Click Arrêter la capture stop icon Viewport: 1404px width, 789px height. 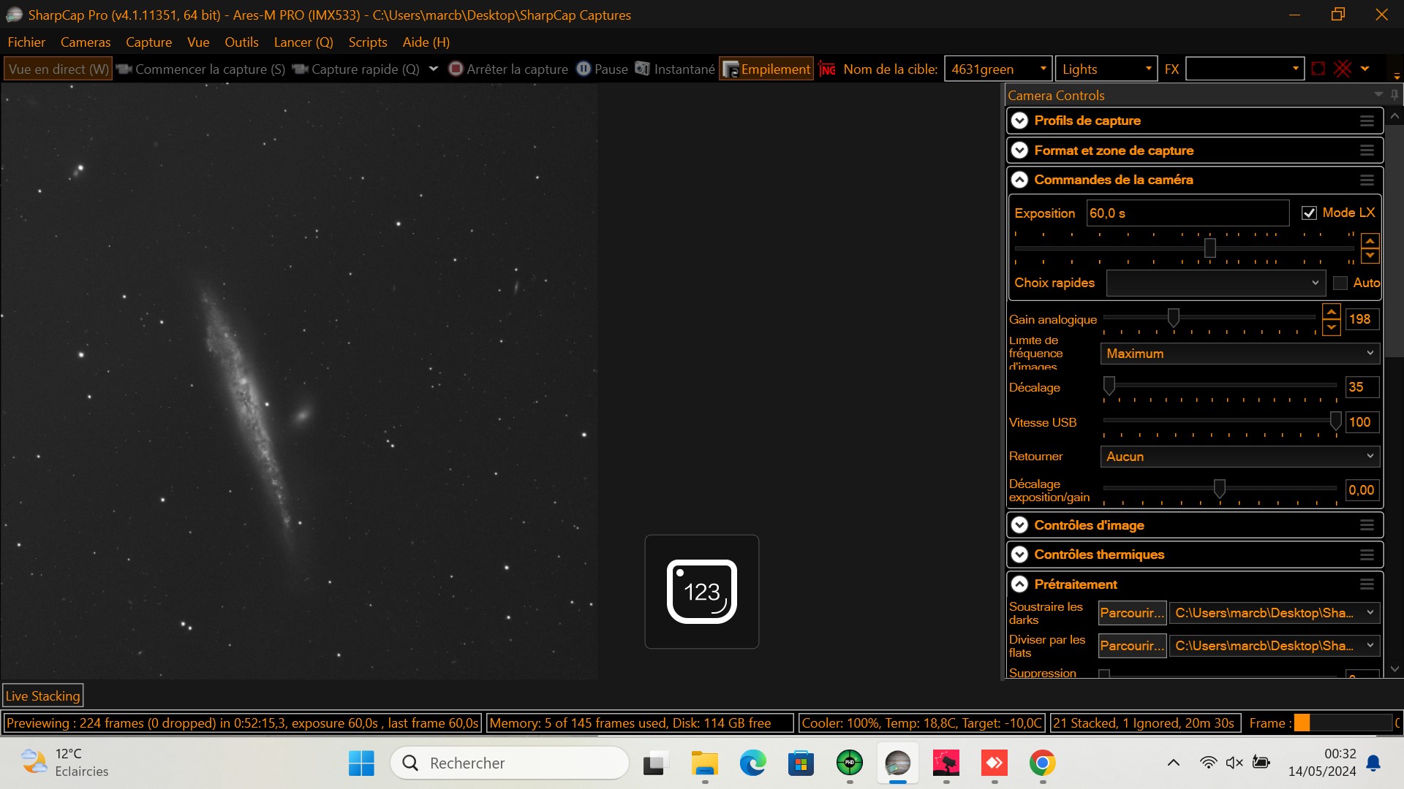click(456, 69)
